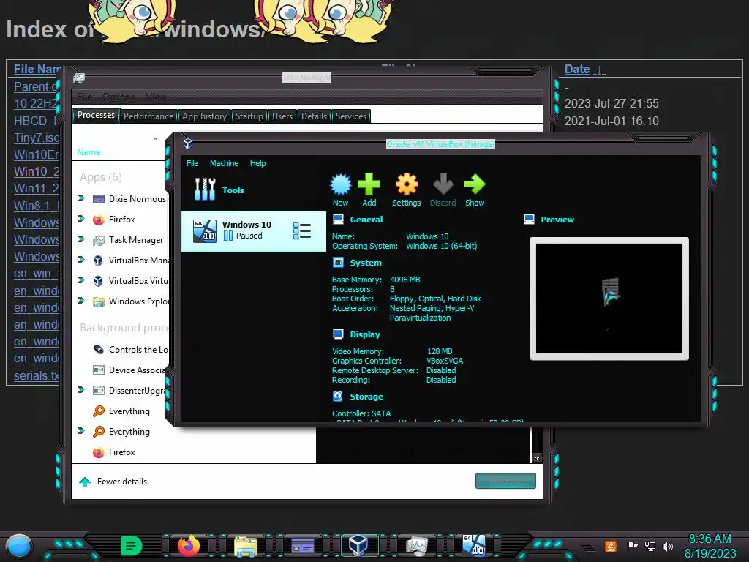Select the Processes tab

(x=96, y=115)
